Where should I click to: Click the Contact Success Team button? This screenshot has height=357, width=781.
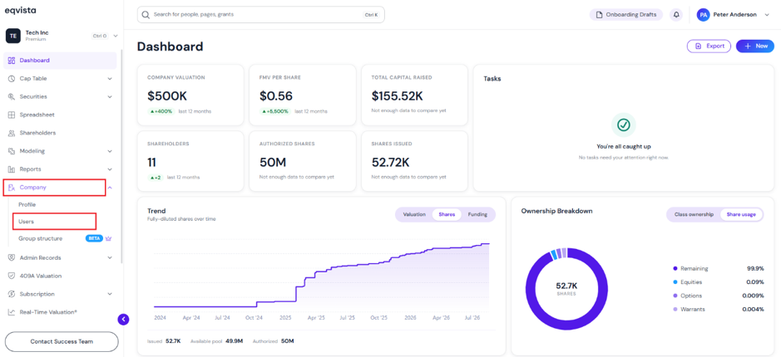(x=62, y=341)
